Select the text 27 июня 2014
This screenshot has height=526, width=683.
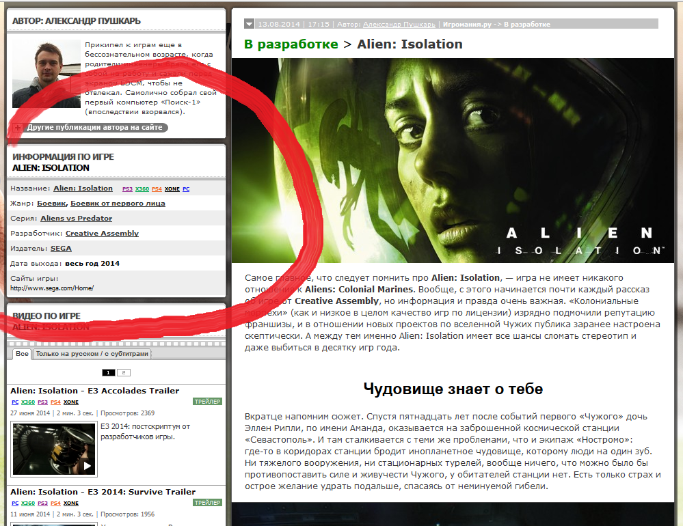point(30,413)
